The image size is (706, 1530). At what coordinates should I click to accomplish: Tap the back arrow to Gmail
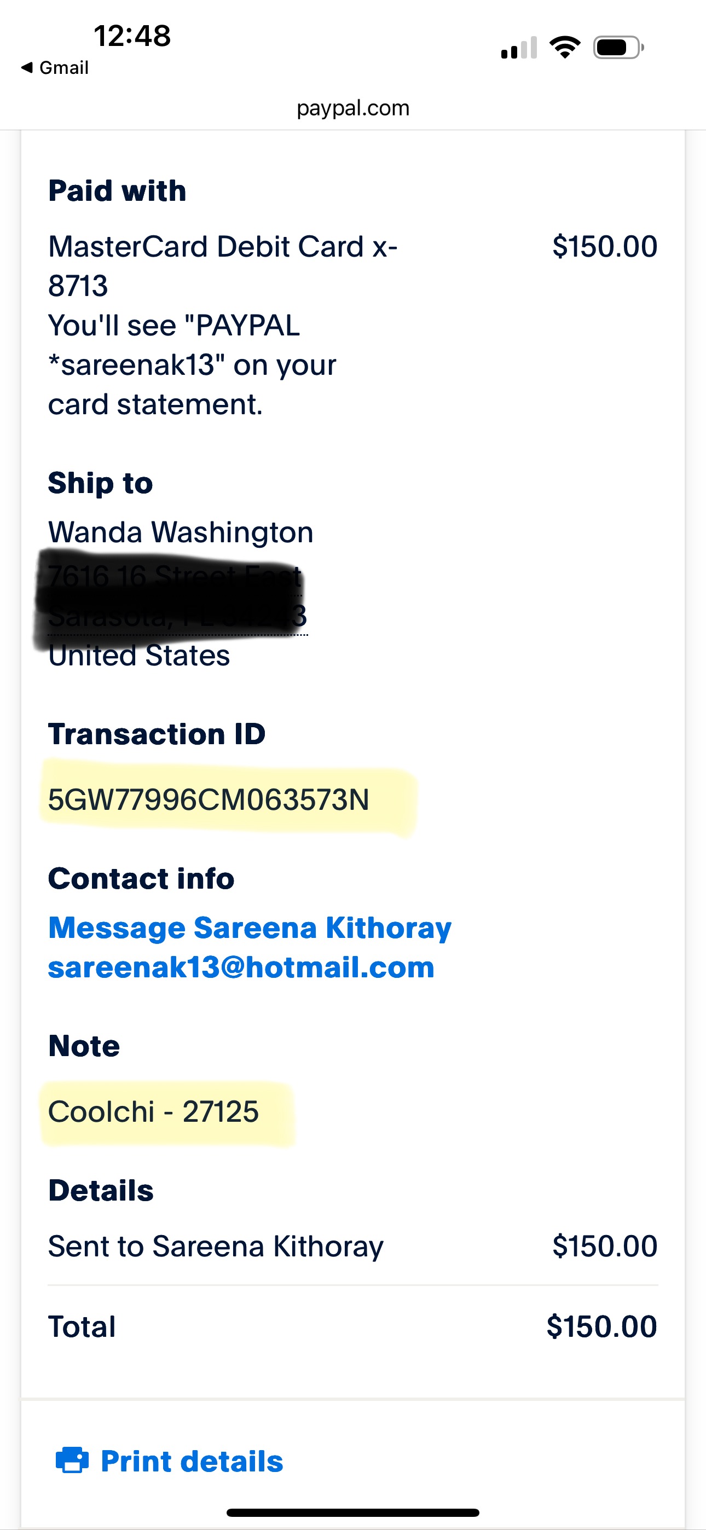[x=27, y=68]
